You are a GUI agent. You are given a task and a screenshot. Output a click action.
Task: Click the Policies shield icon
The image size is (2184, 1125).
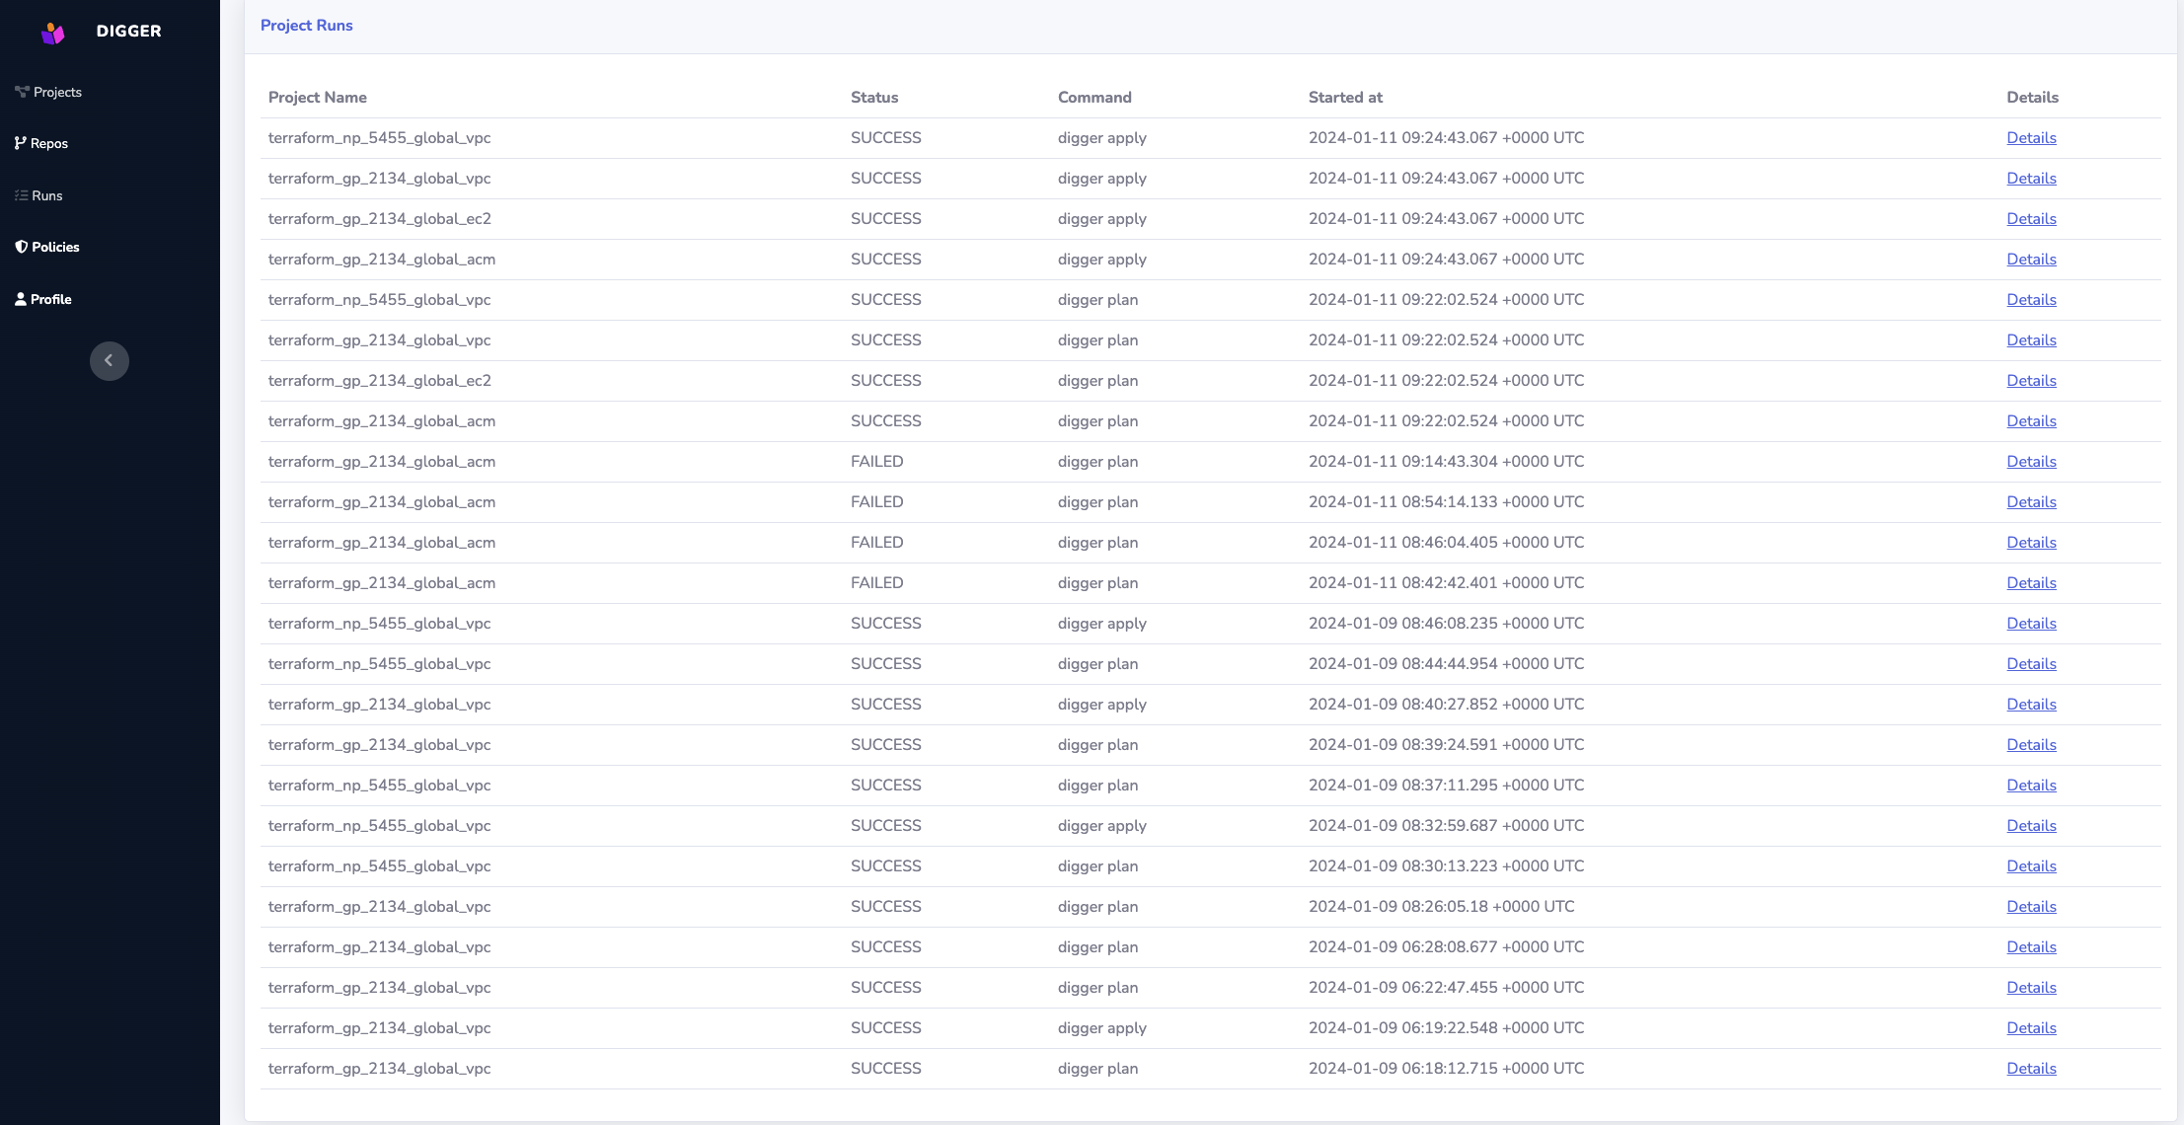click(x=21, y=247)
